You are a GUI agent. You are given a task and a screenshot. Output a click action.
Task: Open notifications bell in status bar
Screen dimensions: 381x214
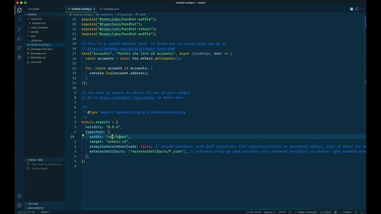(362, 212)
